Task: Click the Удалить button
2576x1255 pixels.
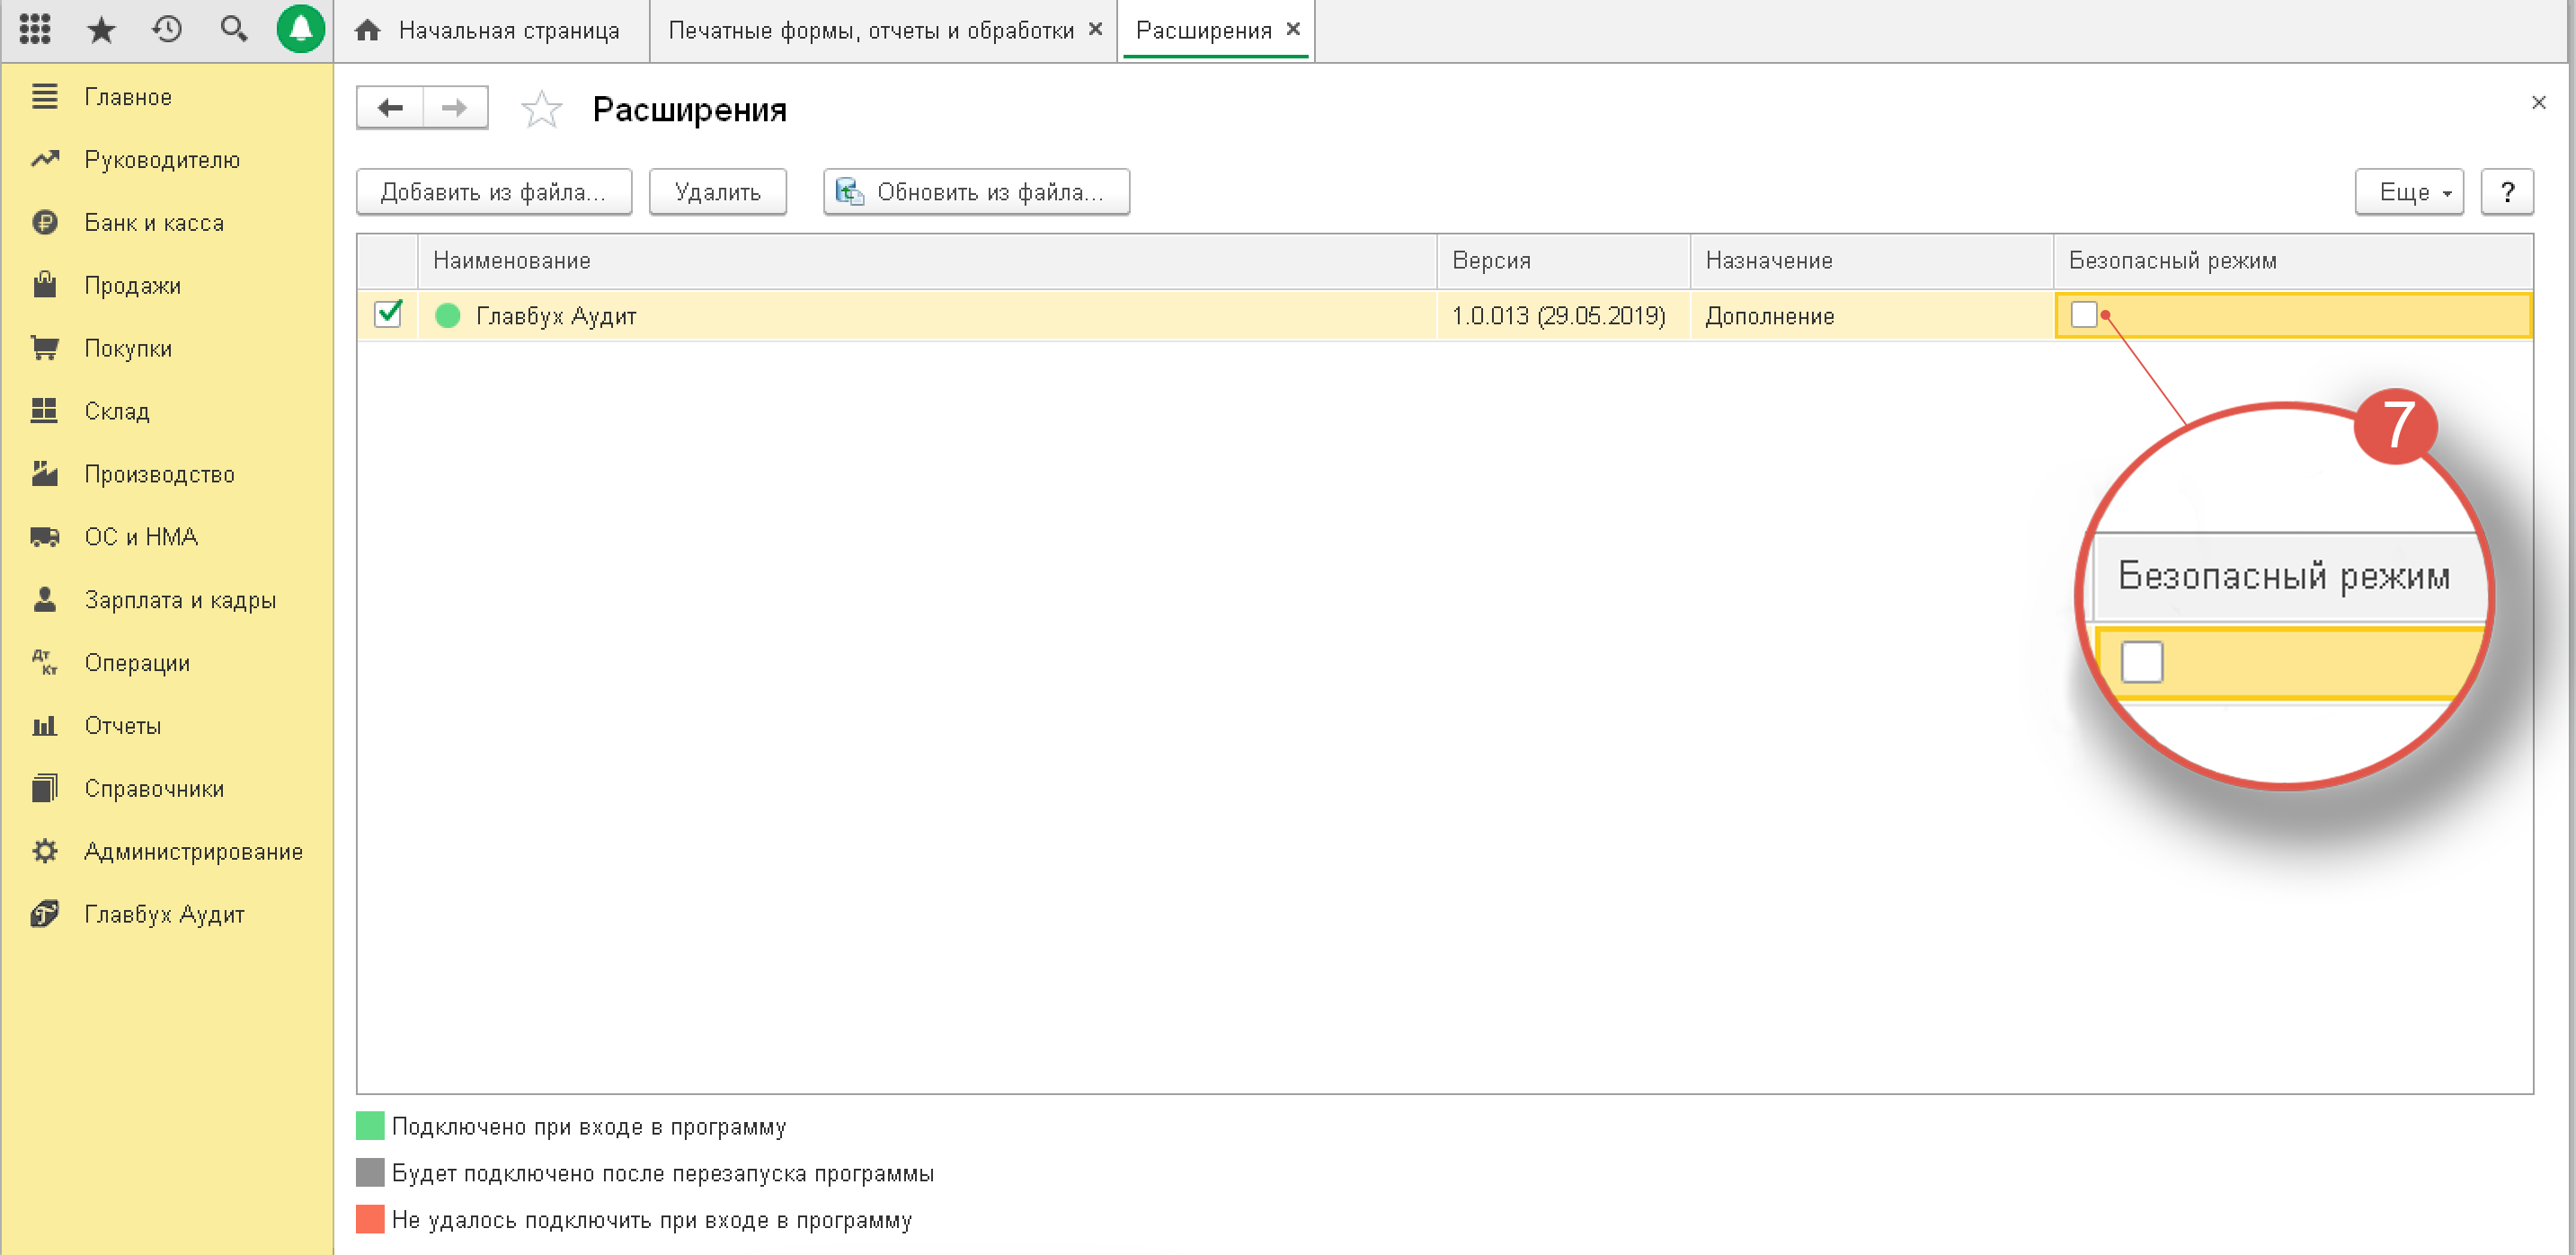Action: pyautogui.click(x=717, y=192)
